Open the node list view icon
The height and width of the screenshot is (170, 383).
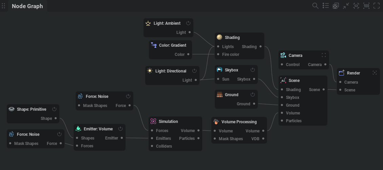[x=326, y=6]
